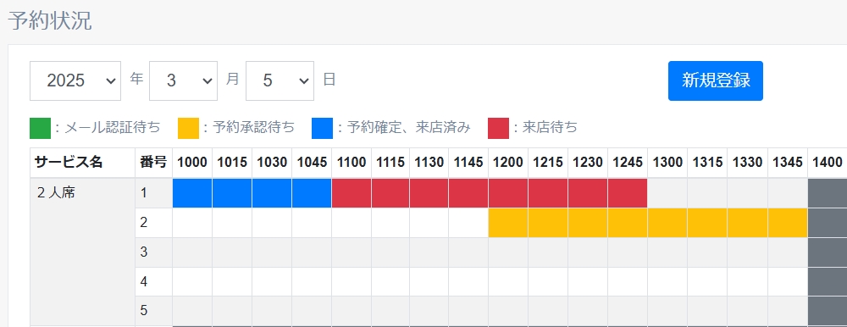Viewport: 847px width, 327px height.
Task: Click the green メール認証待ち legend swatch
Action: coord(40,128)
